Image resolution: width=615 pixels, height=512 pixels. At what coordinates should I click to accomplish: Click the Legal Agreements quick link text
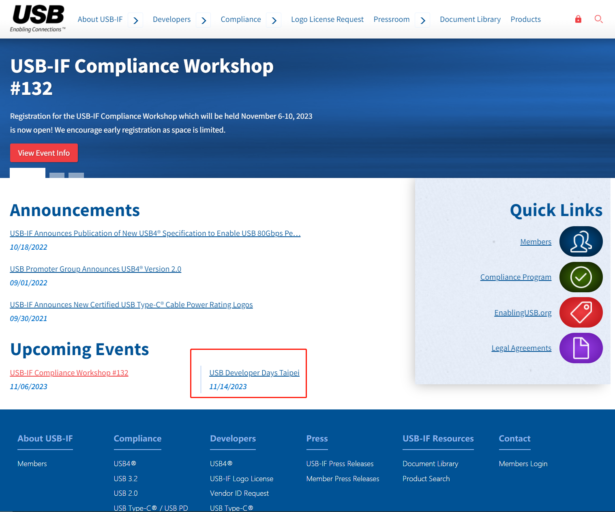521,348
